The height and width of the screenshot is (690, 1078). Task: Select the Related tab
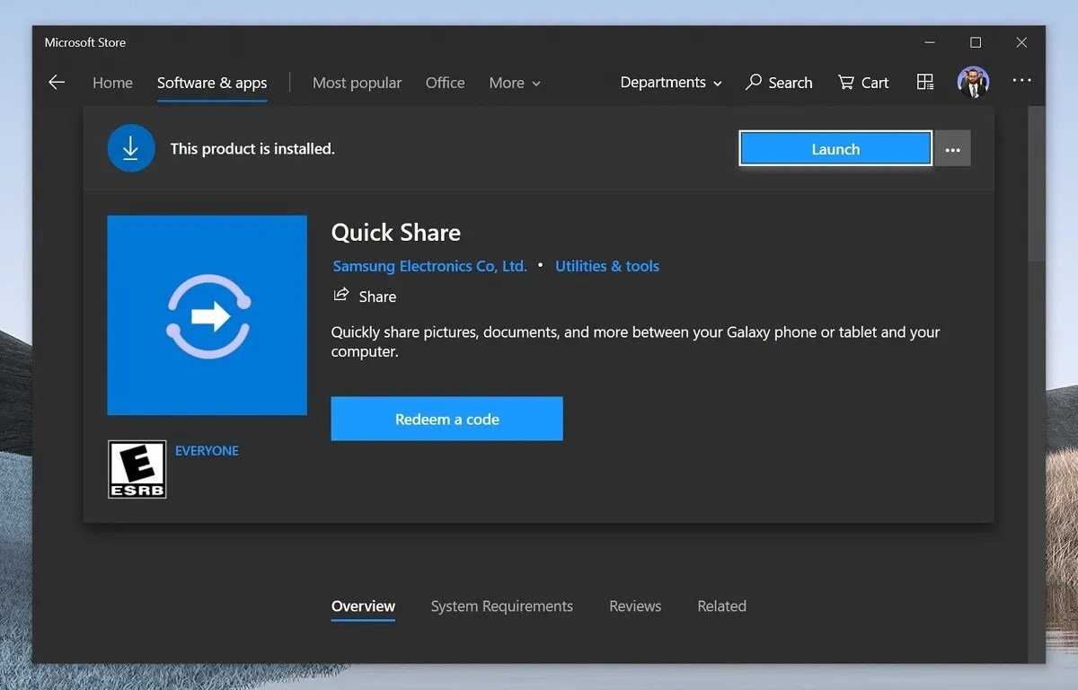721,606
